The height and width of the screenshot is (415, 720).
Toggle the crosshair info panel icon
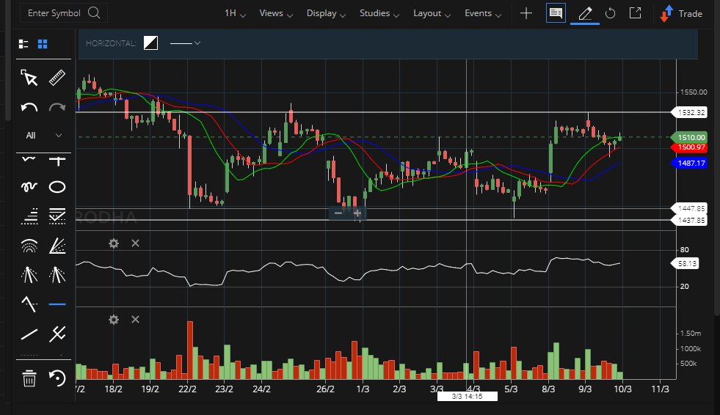(x=556, y=13)
